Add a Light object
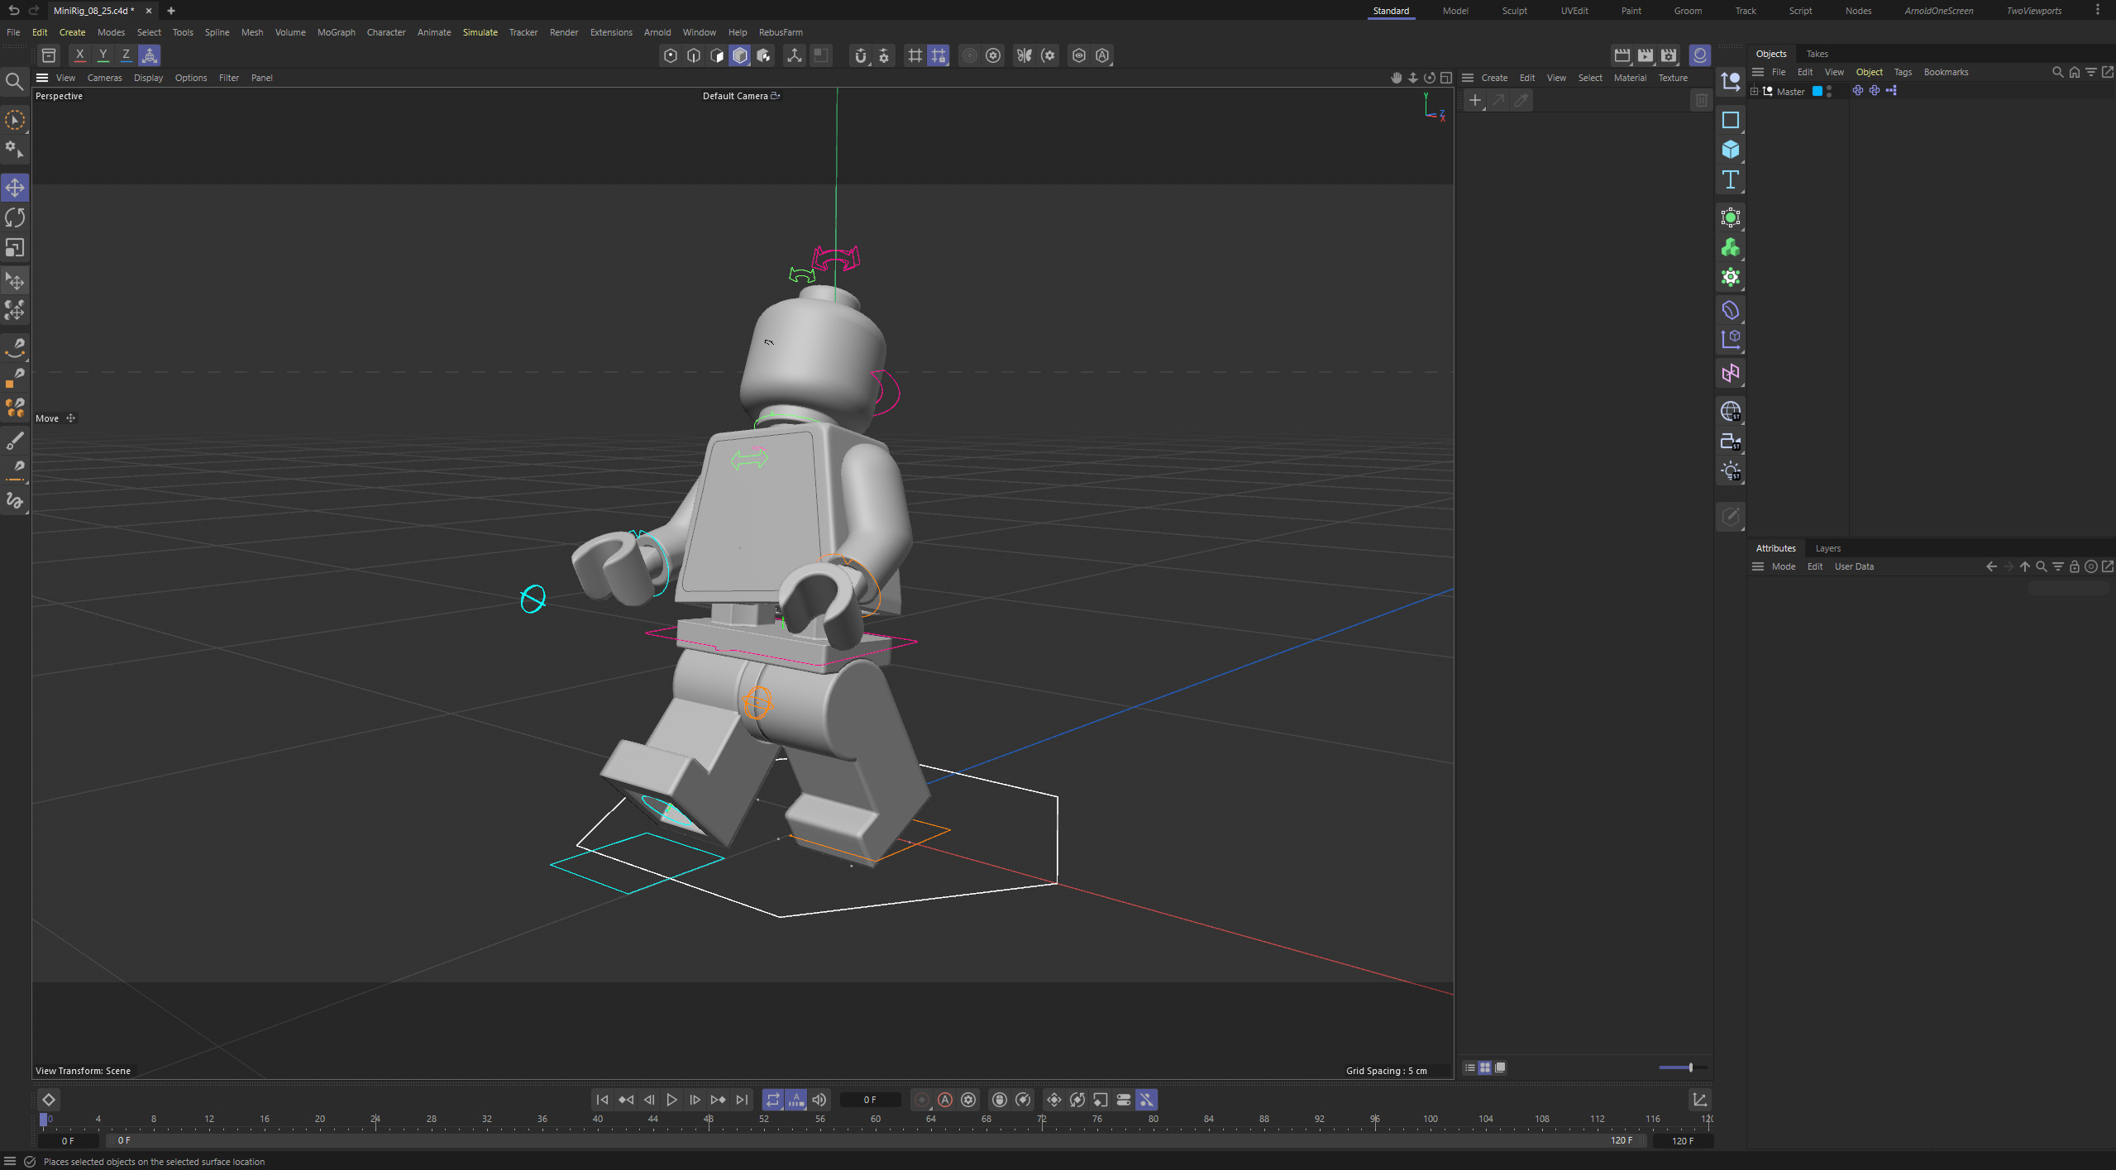2116x1170 pixels. [x=1731, y=471]
